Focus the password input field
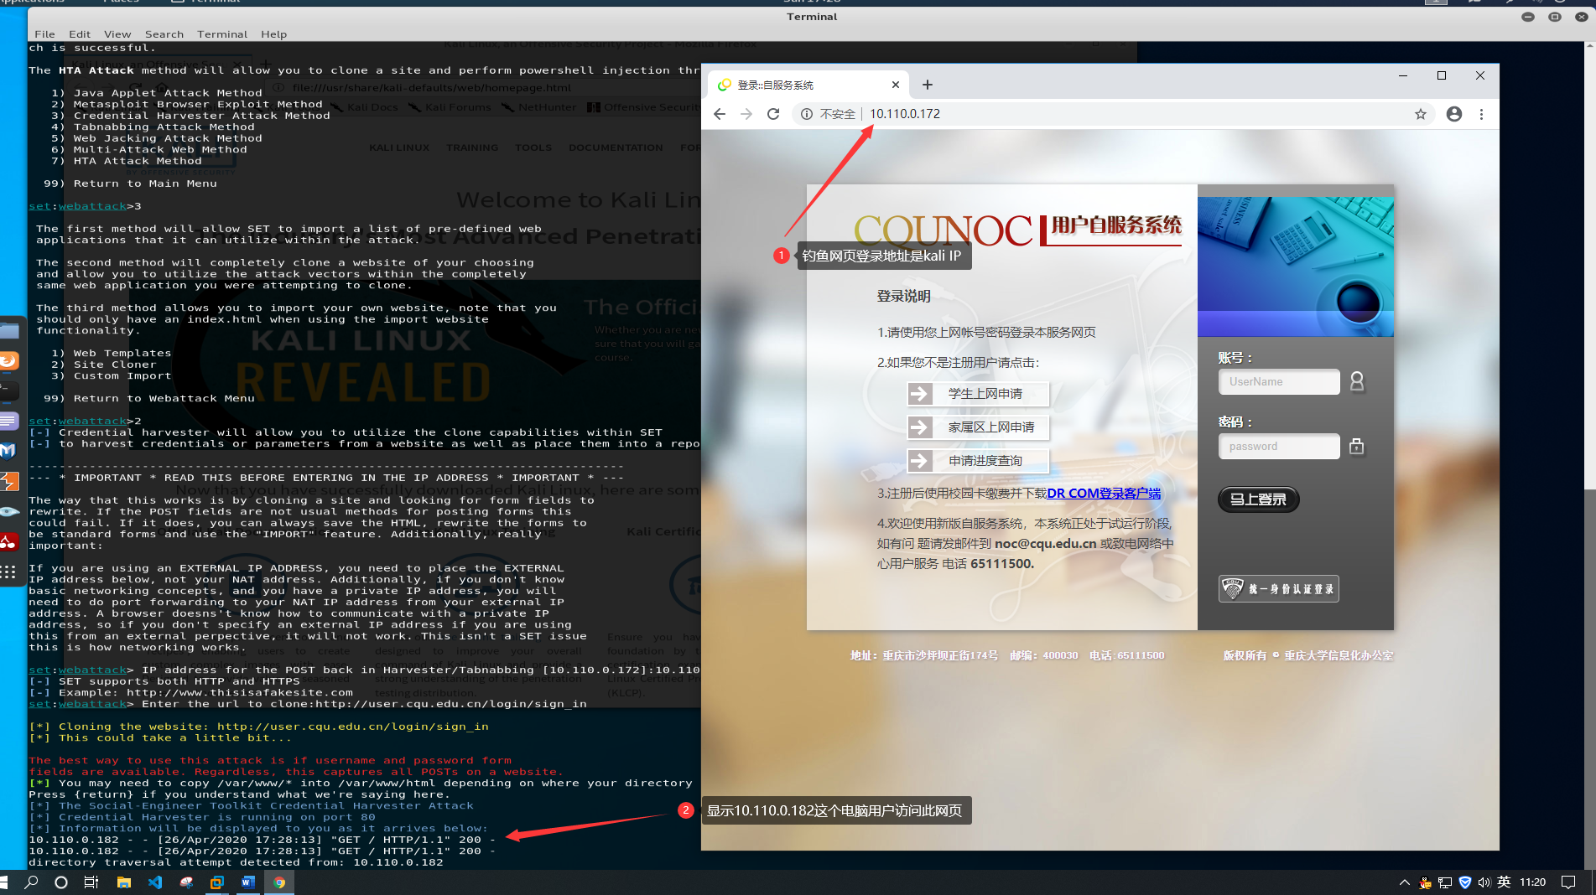The height and width of the screenshot is (895, 1596). coord(1279,447)
